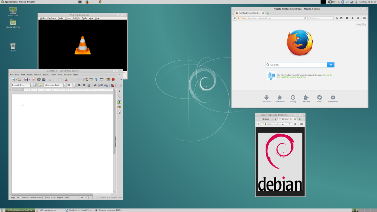This screenshot has width=377, height=212.
Task: Run the spelling check icon in Writer
Action: click(x=91, y=79)
